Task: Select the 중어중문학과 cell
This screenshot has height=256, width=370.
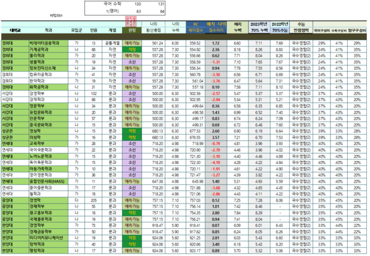Action: 48,188
